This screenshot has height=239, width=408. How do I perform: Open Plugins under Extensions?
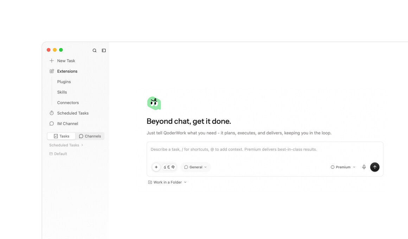pos(64,82)
